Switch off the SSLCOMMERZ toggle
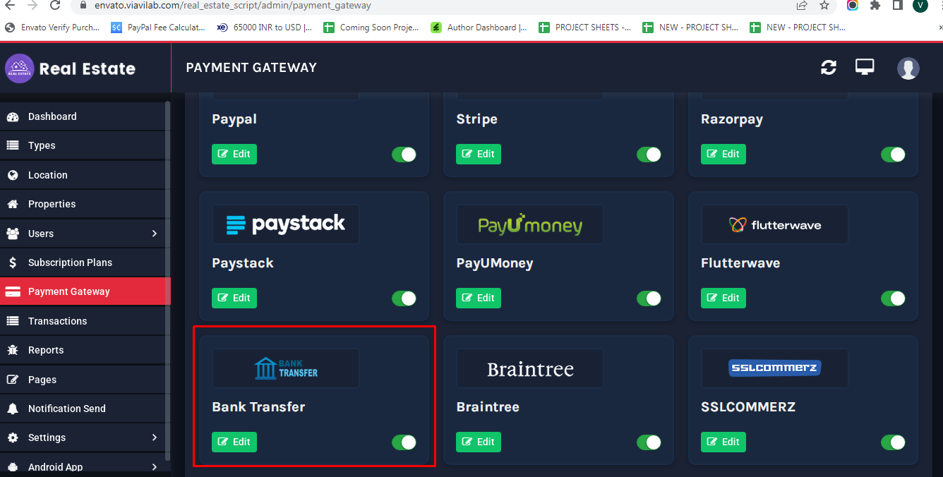The width and height of the screenshot is (943, 477). 894,442
